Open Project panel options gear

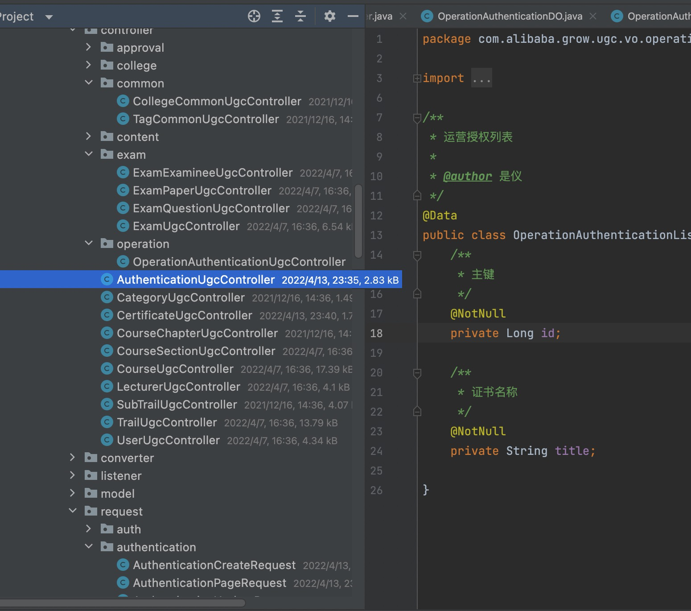330,16
